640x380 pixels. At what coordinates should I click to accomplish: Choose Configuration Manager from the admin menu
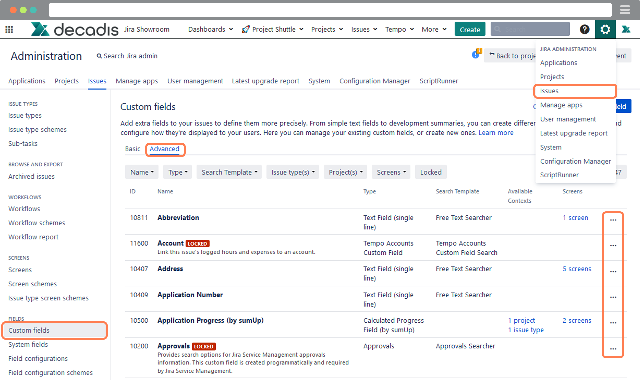576,161
